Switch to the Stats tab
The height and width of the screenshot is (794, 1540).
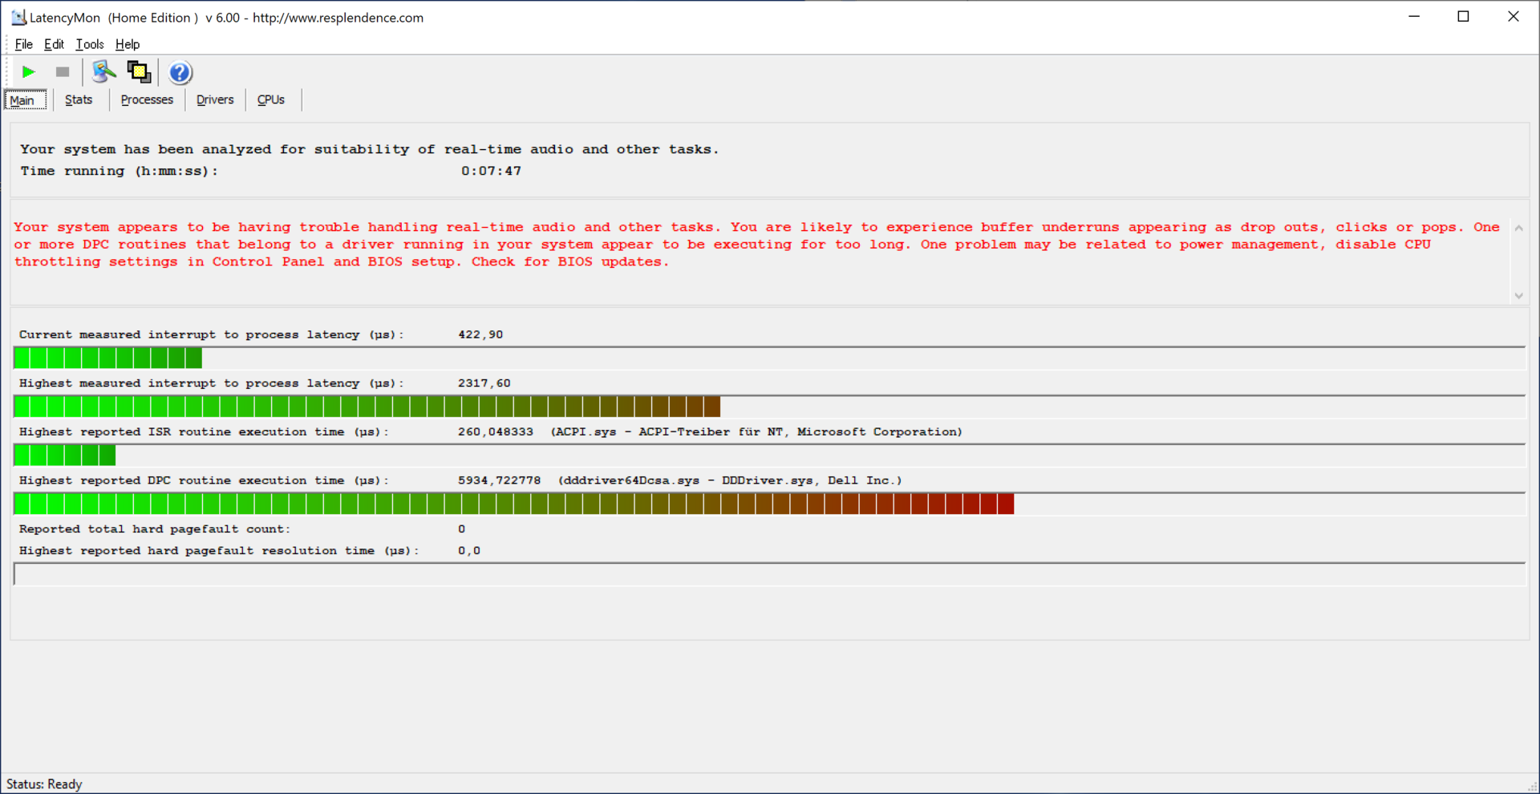(79, 99)
